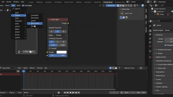Show backdrop Blue channel only

tap(131, 5)
